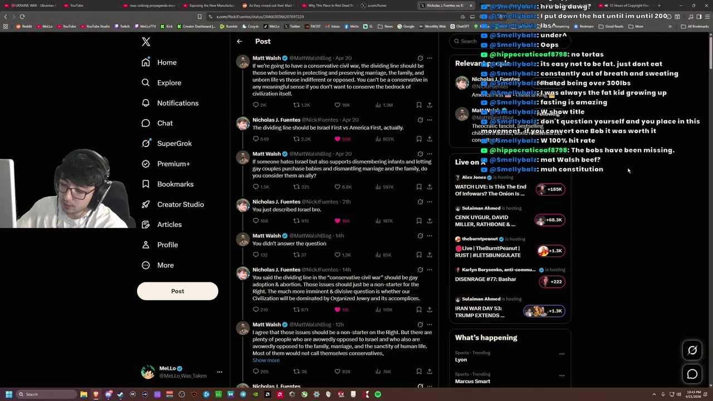
Task: Open options on the 'conservative civil war' reply post
Action: (429, 270)
